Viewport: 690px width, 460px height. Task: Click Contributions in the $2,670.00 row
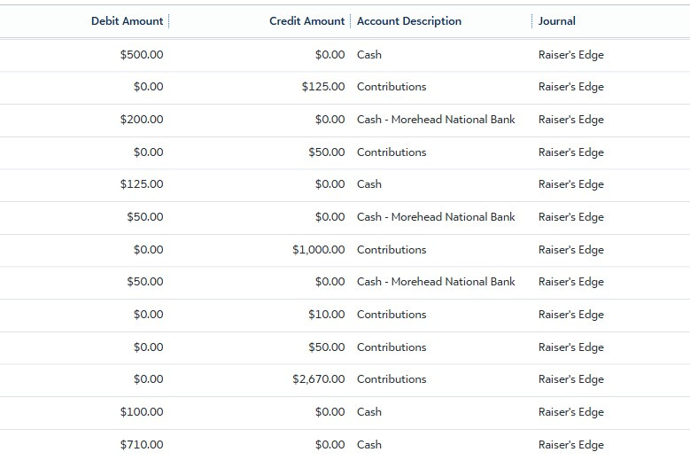pos(392,379)
